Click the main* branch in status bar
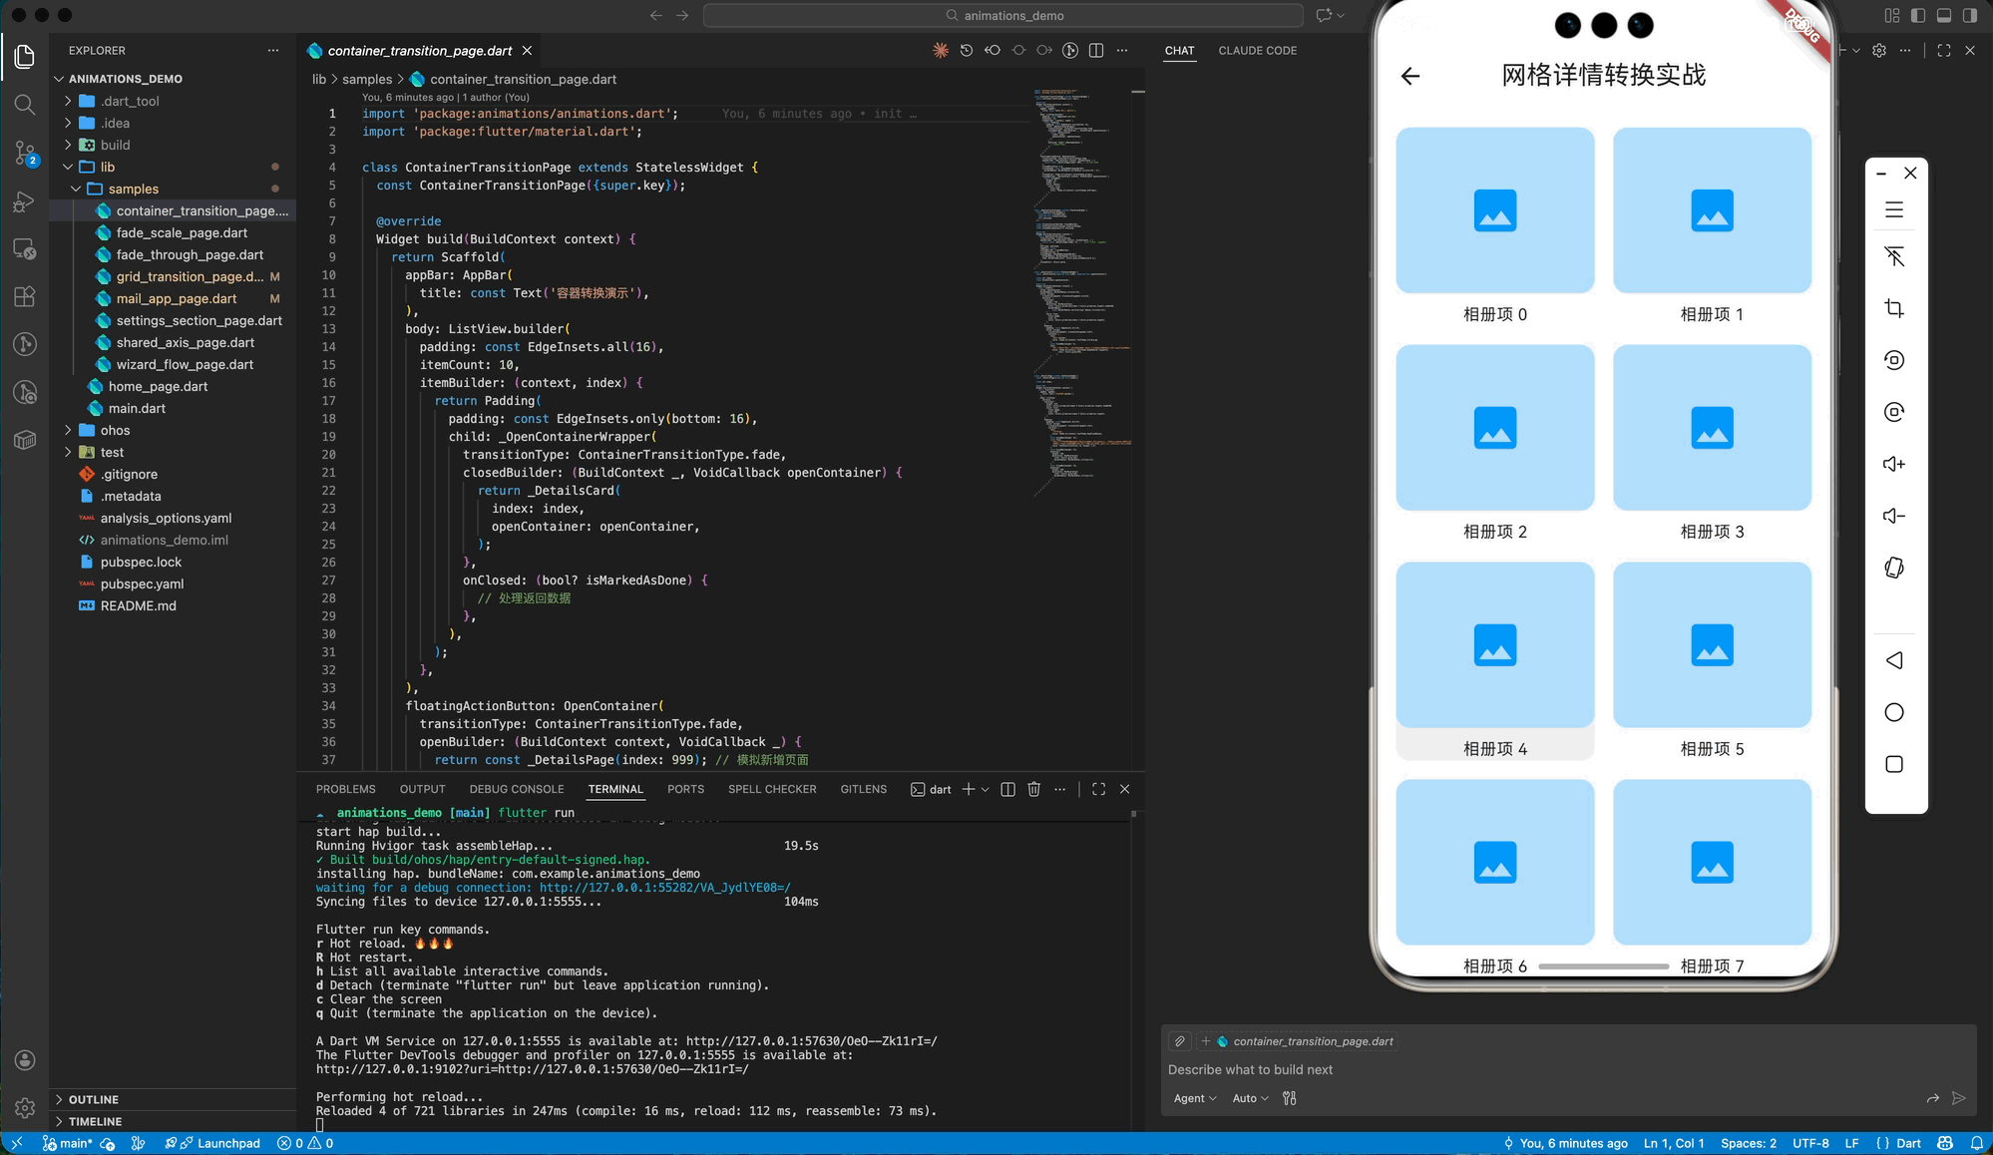Screen dimensions: 1993x1155 68,1143
